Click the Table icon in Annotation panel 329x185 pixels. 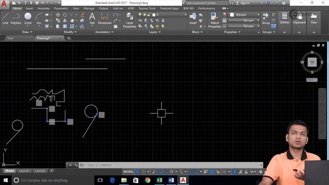click(x=116, y=26)
